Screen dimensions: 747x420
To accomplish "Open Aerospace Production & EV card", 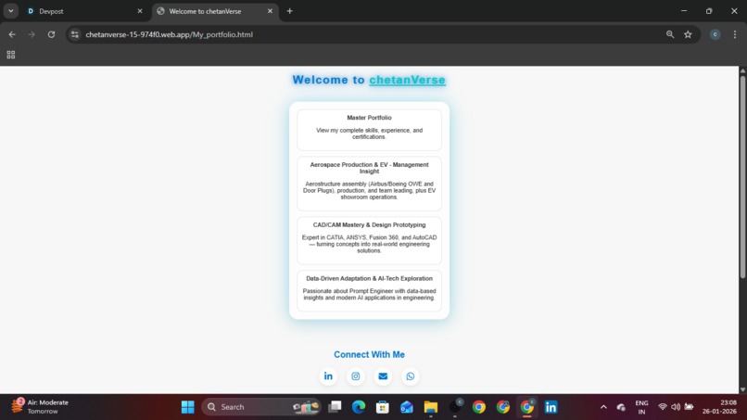I will 369,184.
